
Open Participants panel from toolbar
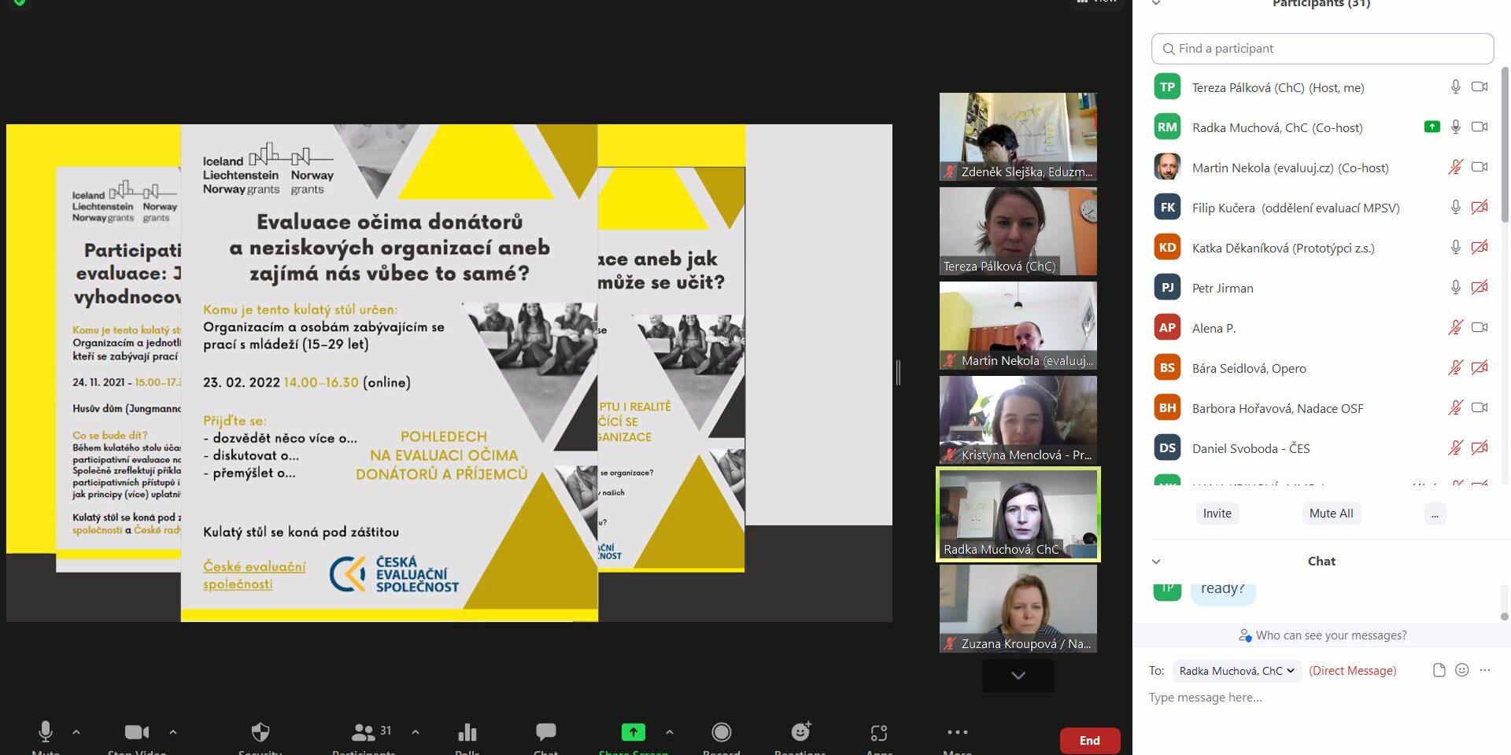[x=364, y=732]
